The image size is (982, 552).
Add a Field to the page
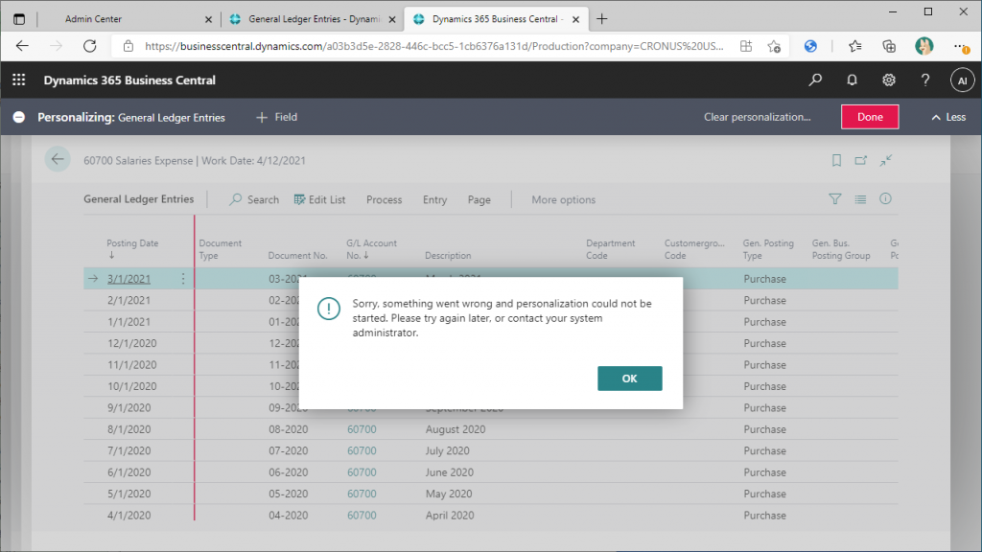(277, 117)
